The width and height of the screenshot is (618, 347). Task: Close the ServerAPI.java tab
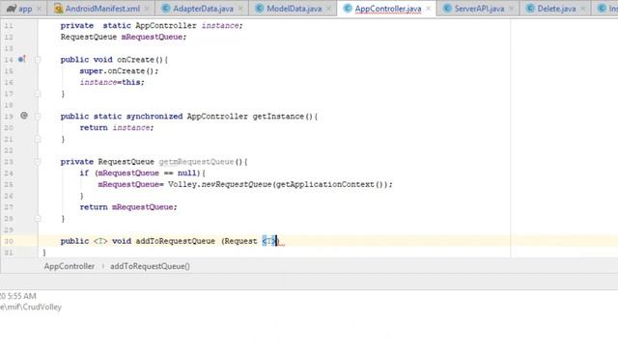point(511,9)
